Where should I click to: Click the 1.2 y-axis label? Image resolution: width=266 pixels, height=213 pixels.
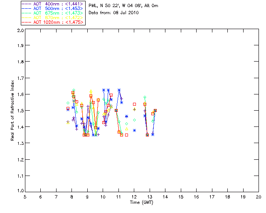click(20, 160)
